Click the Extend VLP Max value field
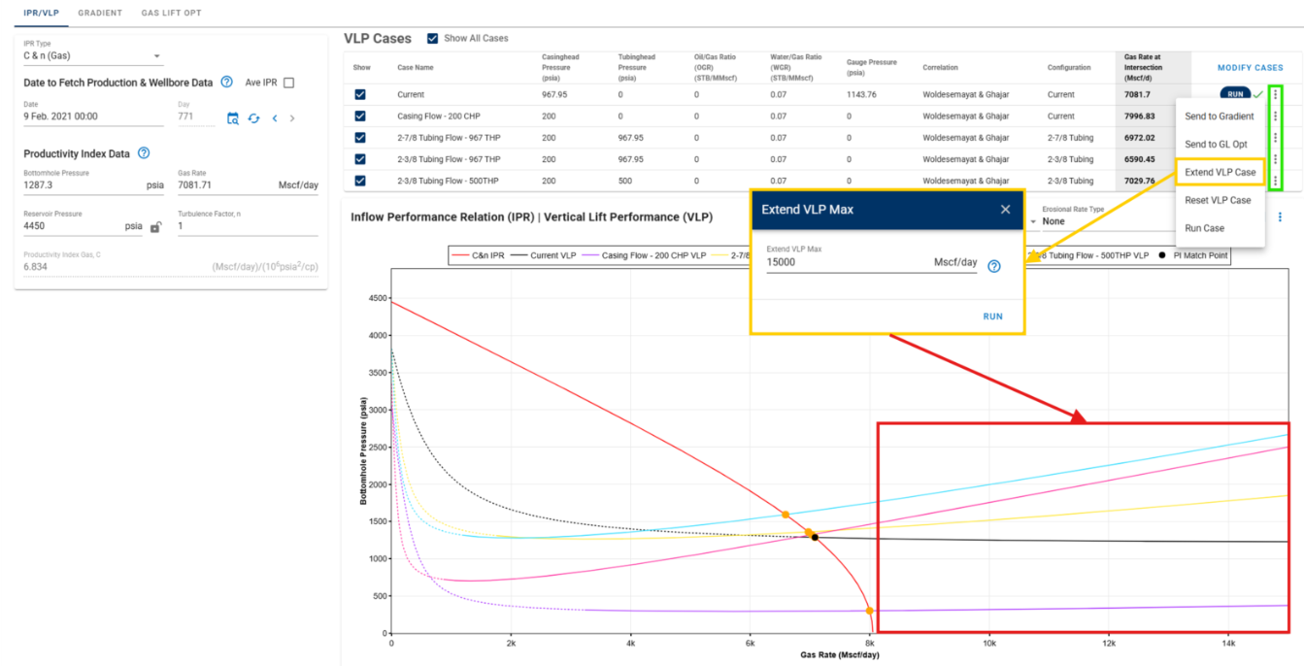Screen dimensions: 1304x666 [x=847, y=262]
